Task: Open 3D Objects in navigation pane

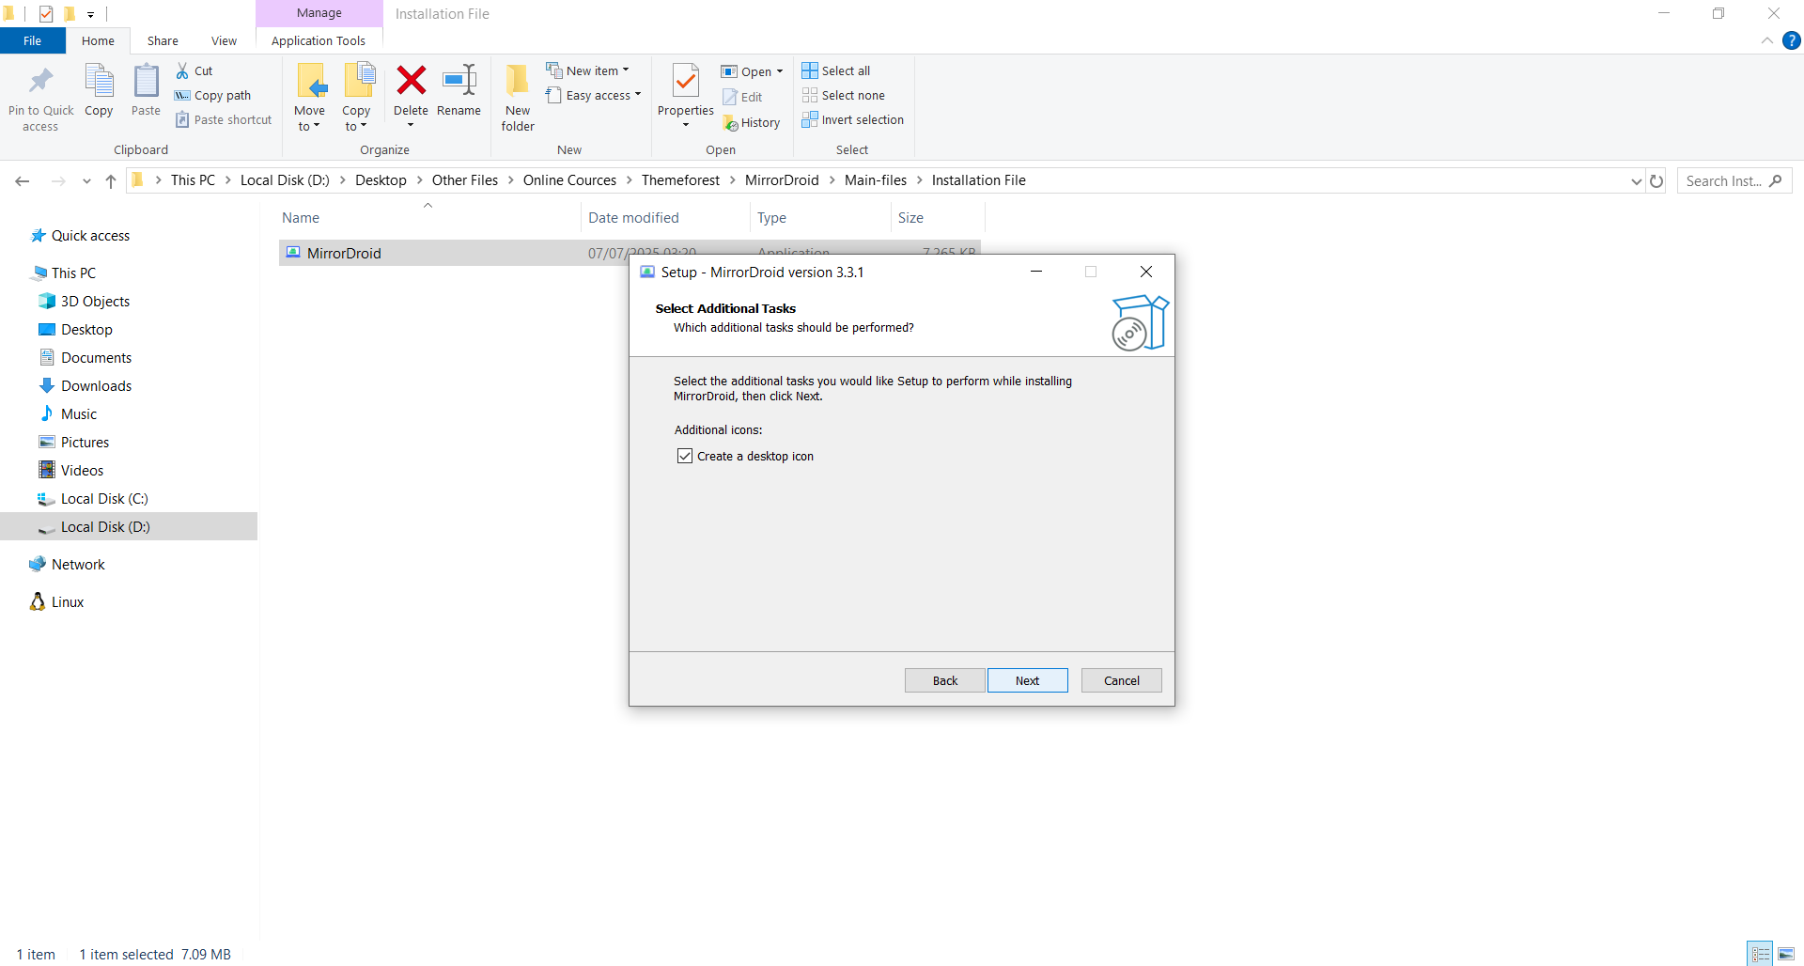Action: 85,301
